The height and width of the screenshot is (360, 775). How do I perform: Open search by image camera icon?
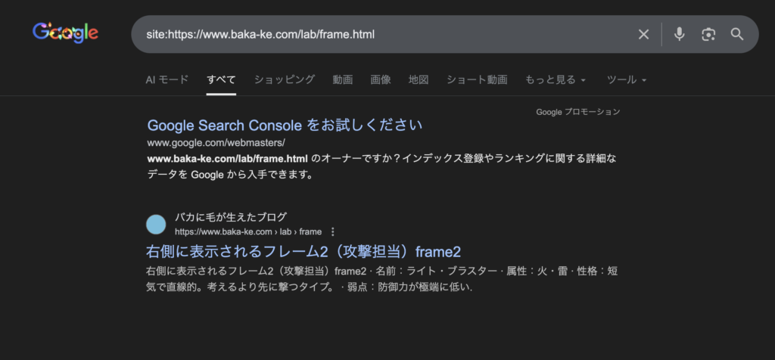click(708, 34)
